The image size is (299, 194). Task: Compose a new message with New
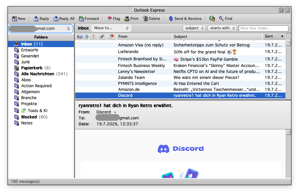tap(19, 19)
